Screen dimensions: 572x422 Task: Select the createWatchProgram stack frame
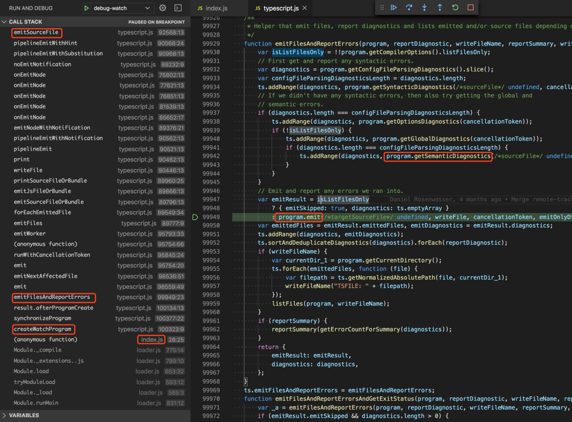pyautogui.click(x=42, y=329)
